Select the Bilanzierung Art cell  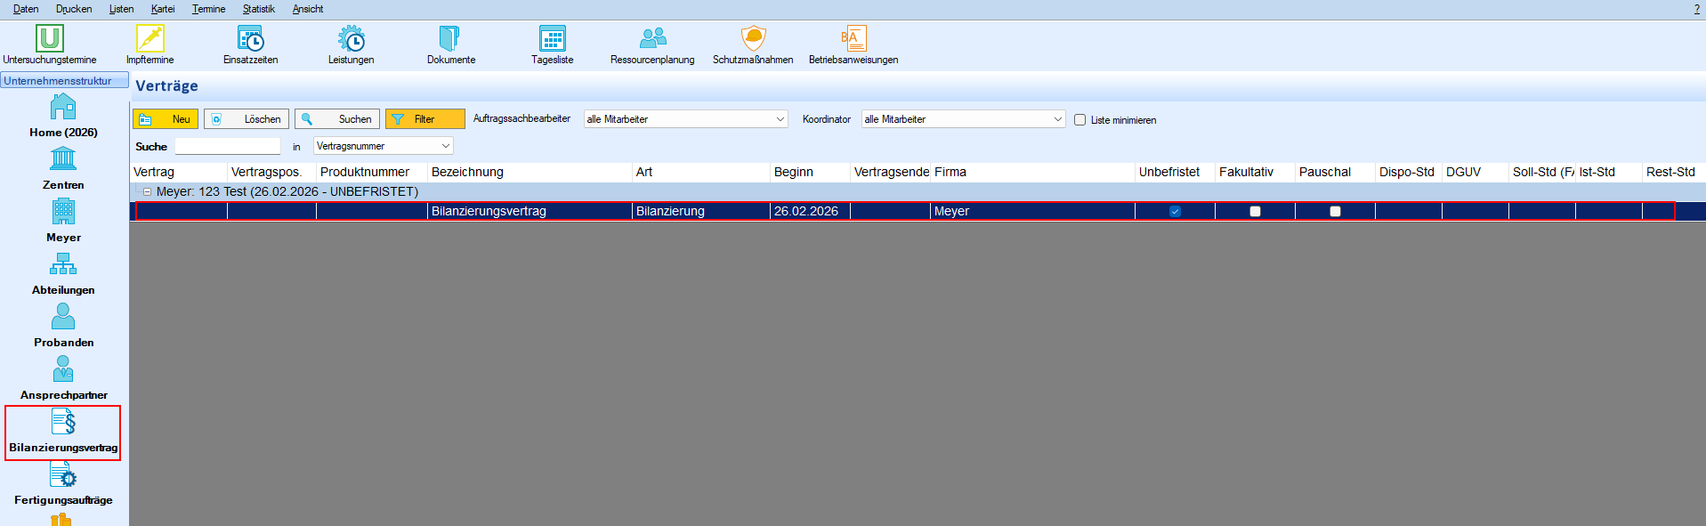(700, 211)
